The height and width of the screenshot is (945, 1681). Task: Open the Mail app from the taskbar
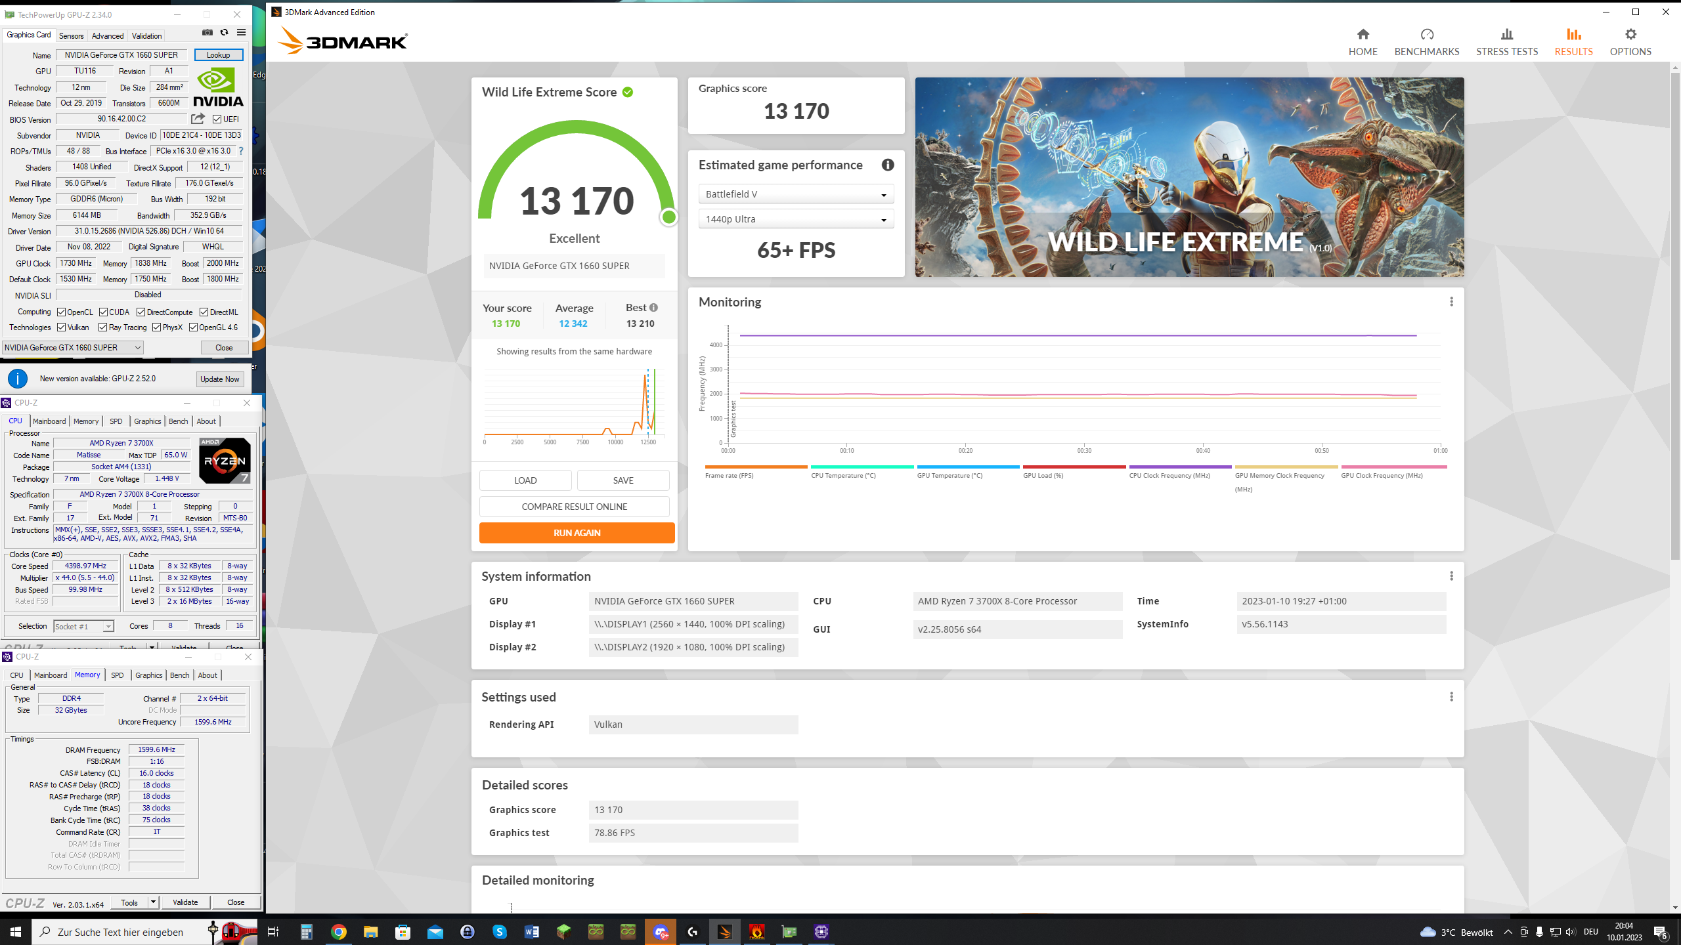[x=435, y=932]
